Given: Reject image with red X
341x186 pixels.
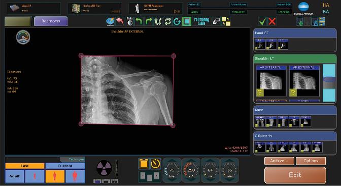Looking at the screenshot, I should (x=272, y=21).
